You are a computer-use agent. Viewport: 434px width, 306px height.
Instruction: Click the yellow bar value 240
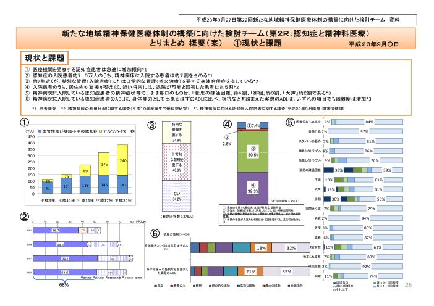click(123, 160)
